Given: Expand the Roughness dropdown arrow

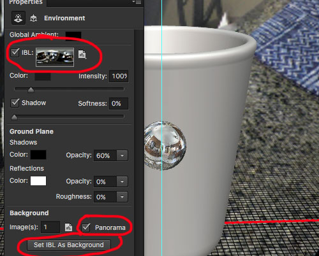Looking at the screenshot, I should pyautogui.click(x=122, y=197).
